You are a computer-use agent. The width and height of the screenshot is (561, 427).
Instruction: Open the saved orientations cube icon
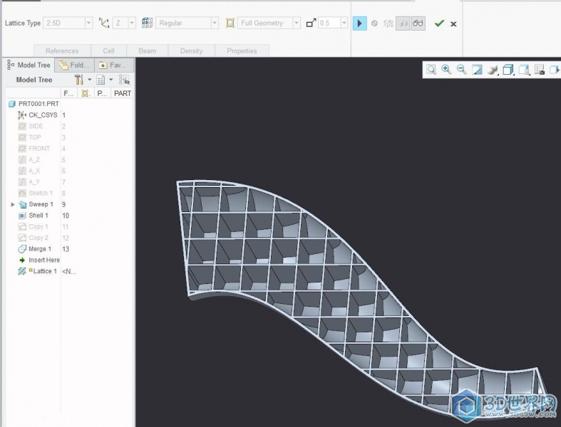point(508,70)
